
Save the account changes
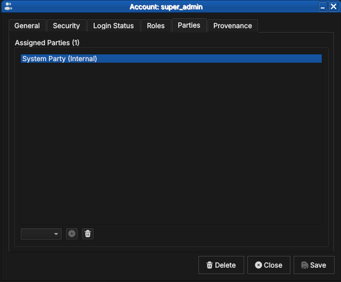[314, 265]
